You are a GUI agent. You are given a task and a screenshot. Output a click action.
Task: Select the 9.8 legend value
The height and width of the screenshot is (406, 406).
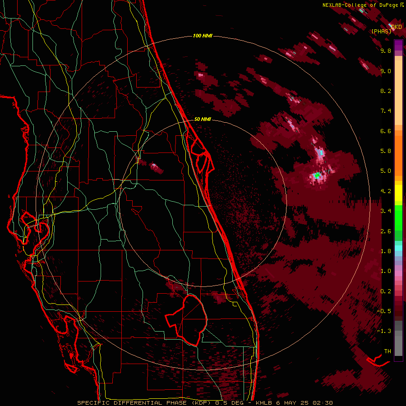pos(386,51)
